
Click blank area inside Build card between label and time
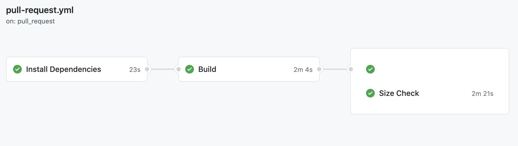255,69
